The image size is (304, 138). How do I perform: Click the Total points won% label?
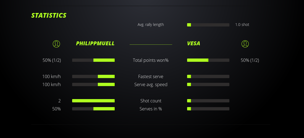coord(151,60)
